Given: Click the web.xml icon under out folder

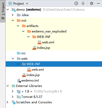Looking at the screenshot, I should (39, 42).
